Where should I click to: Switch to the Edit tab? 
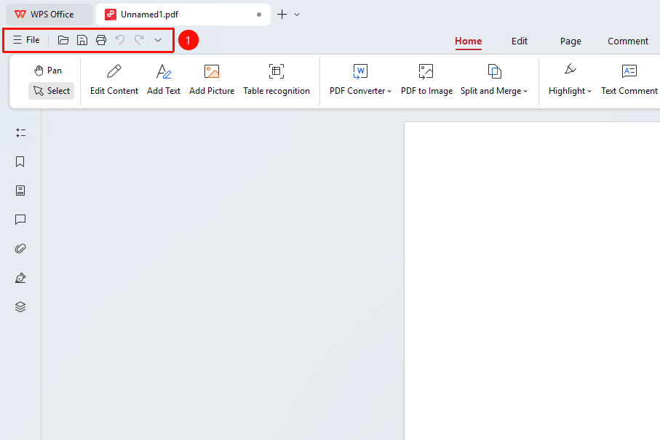pyautogui.click(x=520, y=41)
